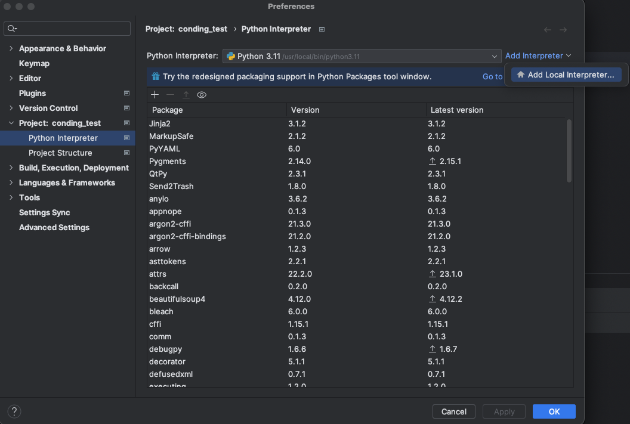630x424 pixels.
Task: Select the appnope package row
Action: [356, 211]
